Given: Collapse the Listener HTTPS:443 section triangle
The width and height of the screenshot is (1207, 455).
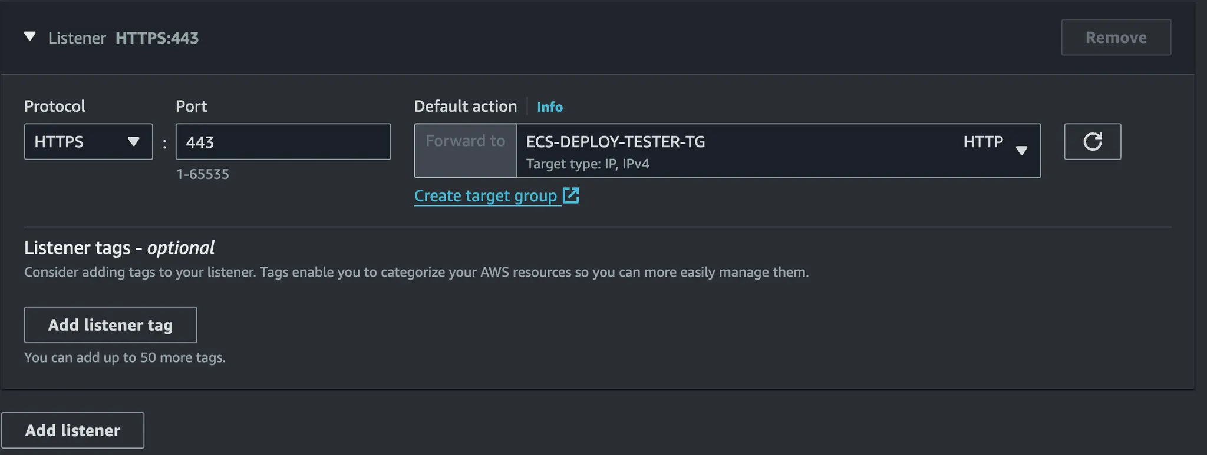Looking at the screenshot, I should point(29,37).
